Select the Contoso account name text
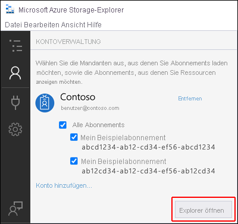238x224 pixels. click(78, 97)
